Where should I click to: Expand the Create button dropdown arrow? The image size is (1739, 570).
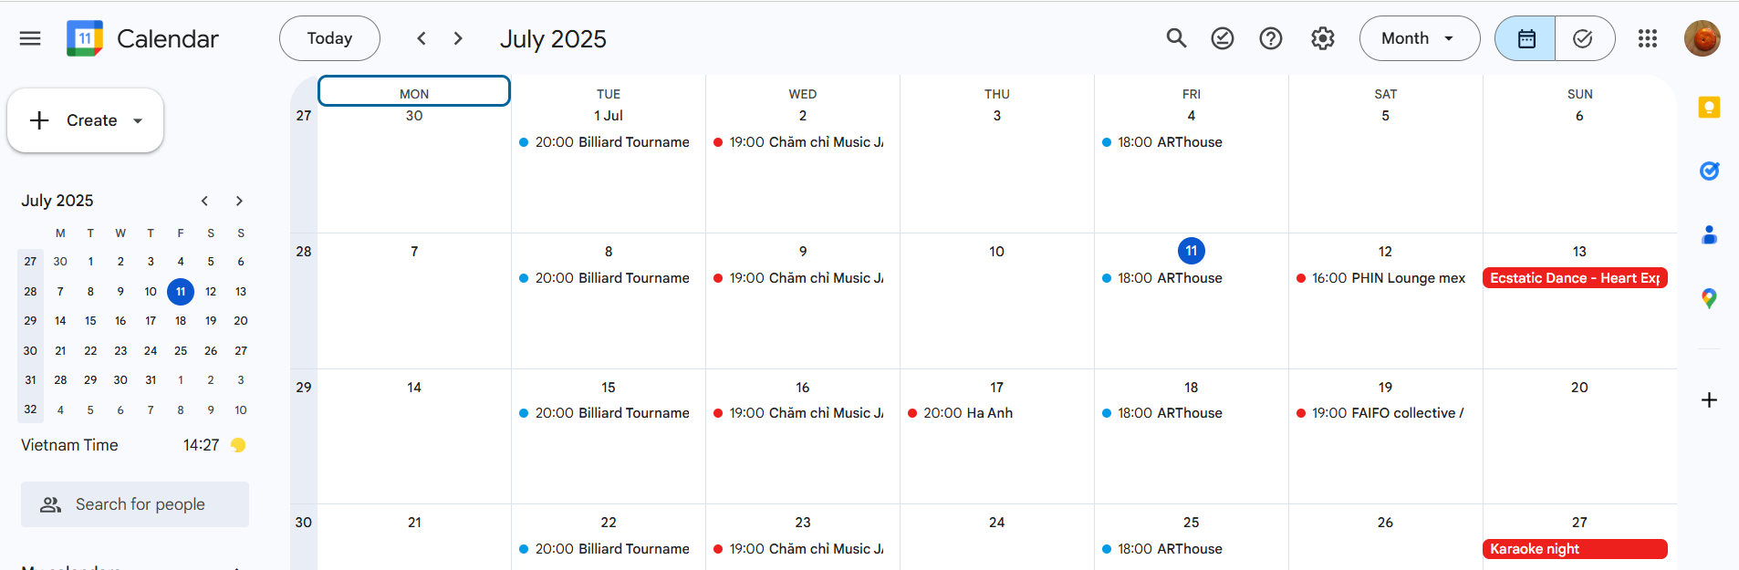(139, 120)
